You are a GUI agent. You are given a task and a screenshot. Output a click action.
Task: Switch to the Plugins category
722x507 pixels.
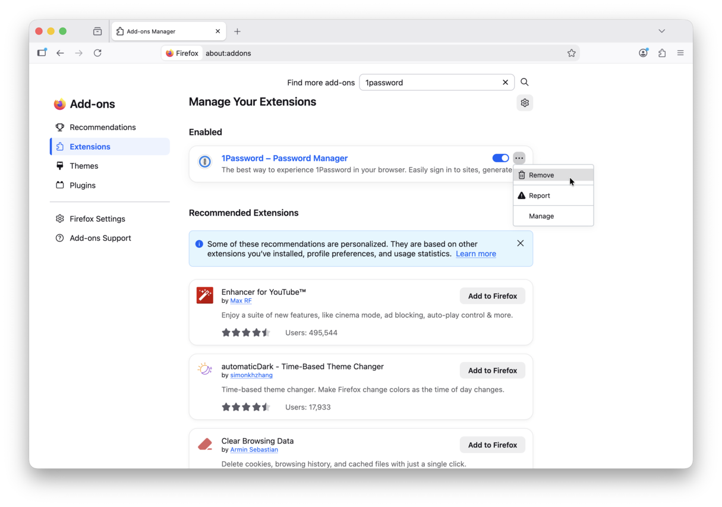click(x=110, y=185)
